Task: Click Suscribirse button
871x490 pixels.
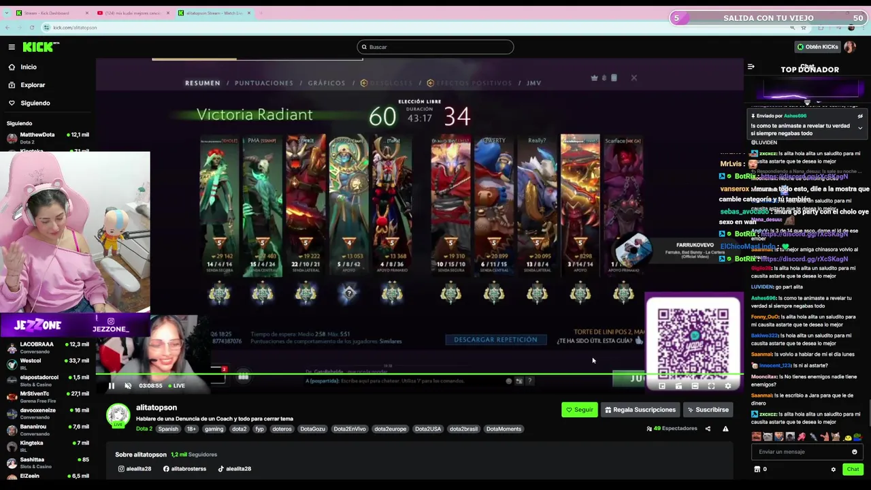Action: (x=708, y=410)
